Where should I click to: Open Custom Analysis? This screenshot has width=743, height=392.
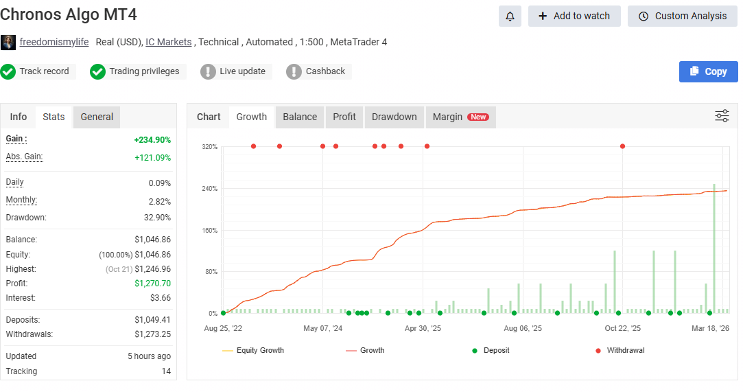point(683,16)
